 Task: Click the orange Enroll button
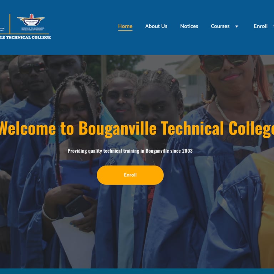[130, 175]
